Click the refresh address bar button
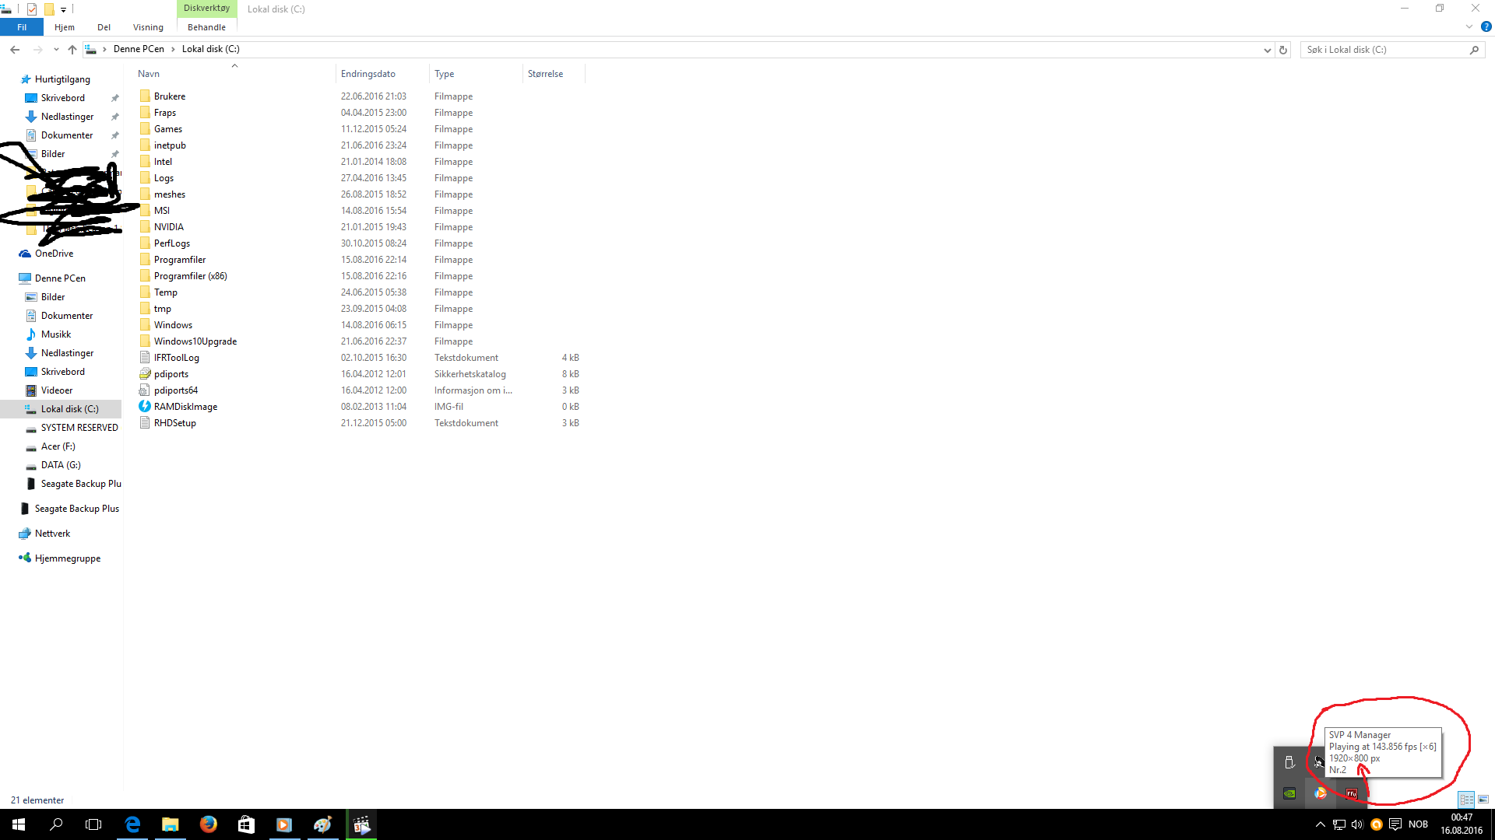The width and height of the screenshot is (1495, 840). pos(1283,49)
